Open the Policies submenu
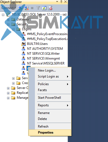 [x=50, y=84]
